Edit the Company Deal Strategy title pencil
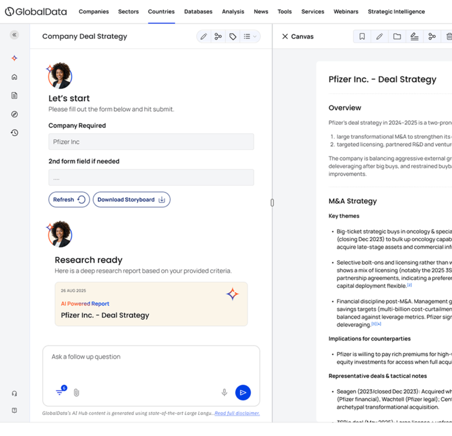 204,36
